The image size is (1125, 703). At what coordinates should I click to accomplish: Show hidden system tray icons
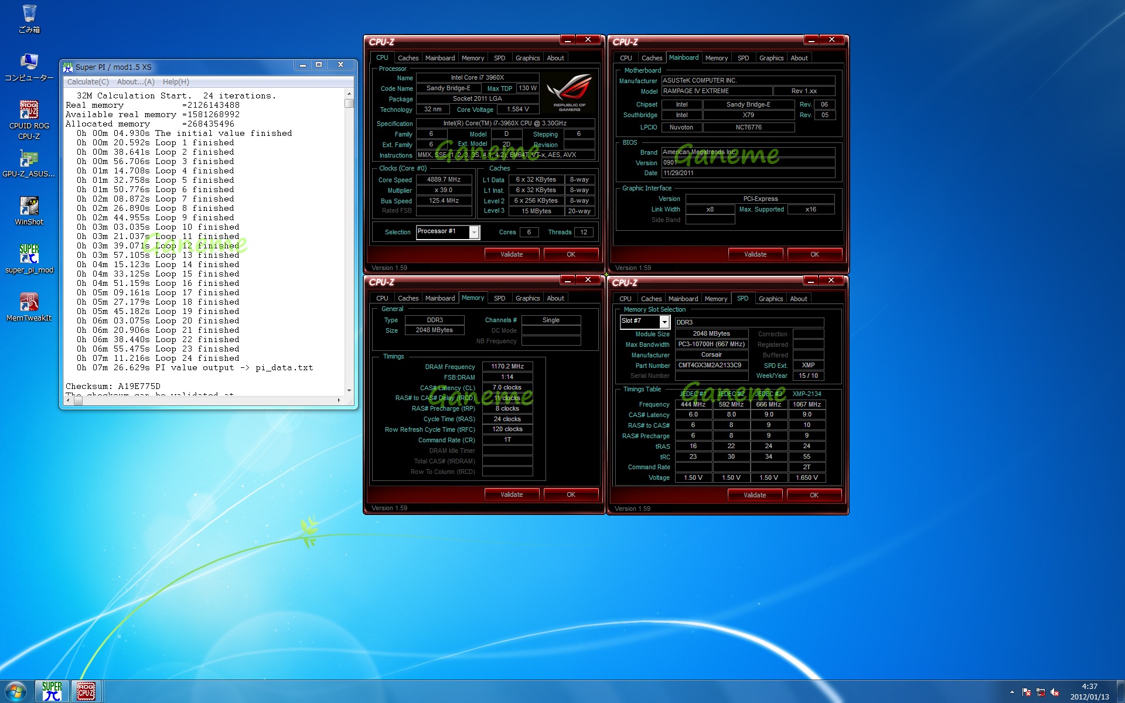[x=1012, y=692]
